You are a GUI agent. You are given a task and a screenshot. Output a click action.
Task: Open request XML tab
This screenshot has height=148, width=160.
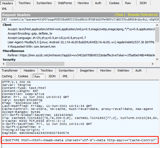coord(4,9)
